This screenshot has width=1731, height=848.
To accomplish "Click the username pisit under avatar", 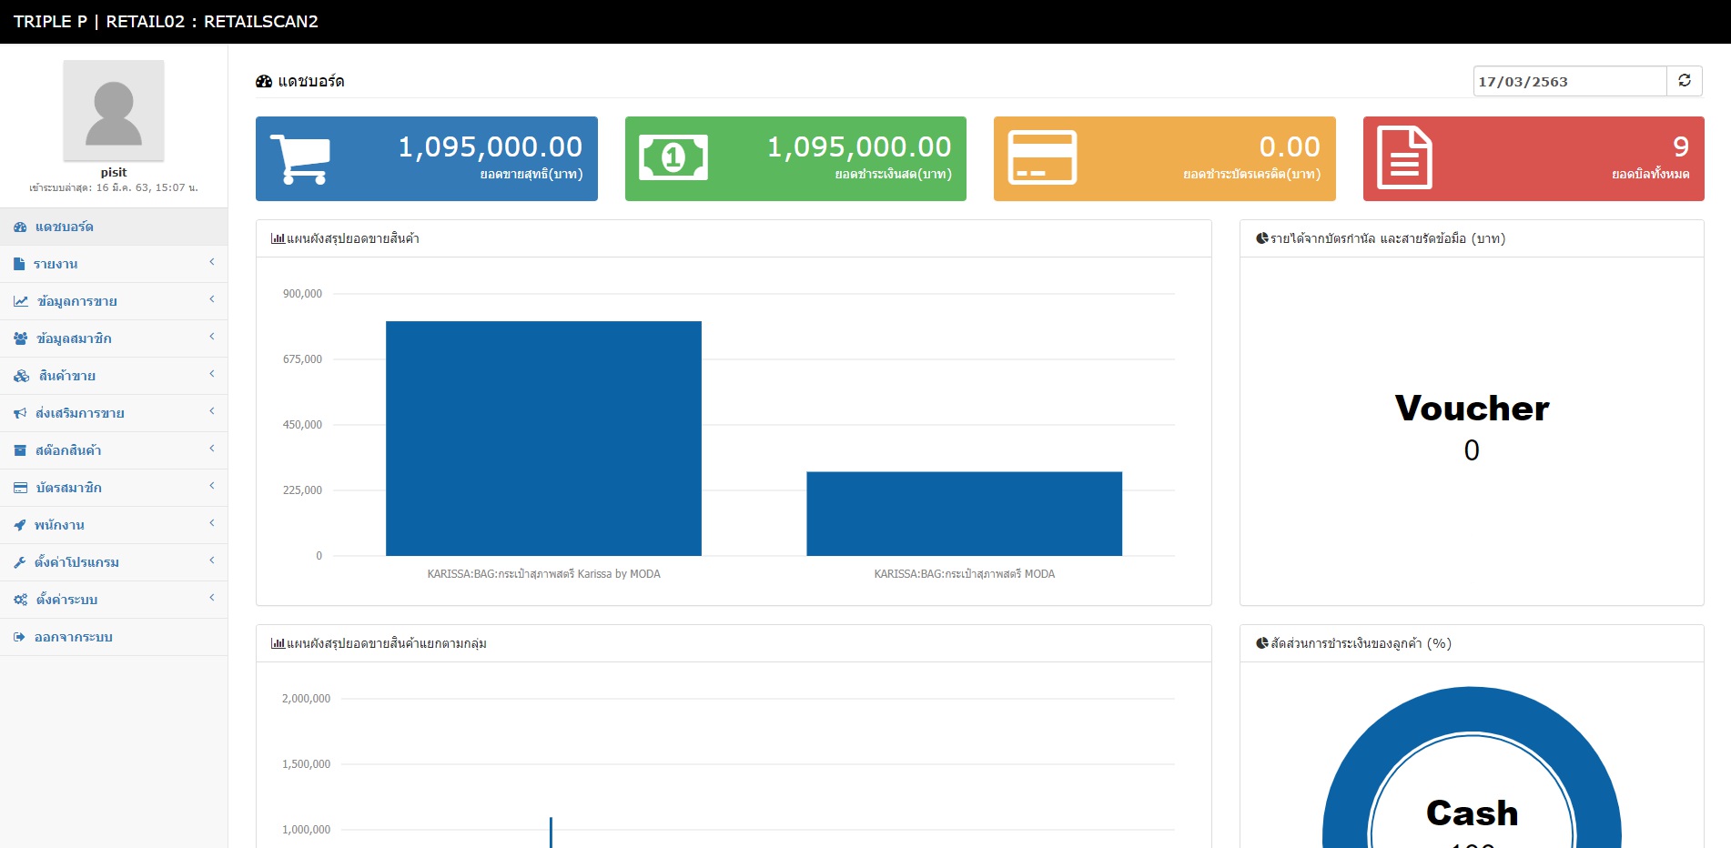I will [x=114, y=172].
